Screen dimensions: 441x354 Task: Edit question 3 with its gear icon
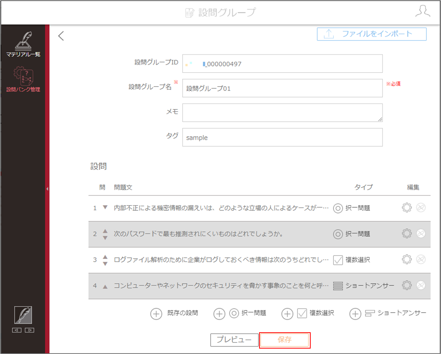tap(407, 259)
